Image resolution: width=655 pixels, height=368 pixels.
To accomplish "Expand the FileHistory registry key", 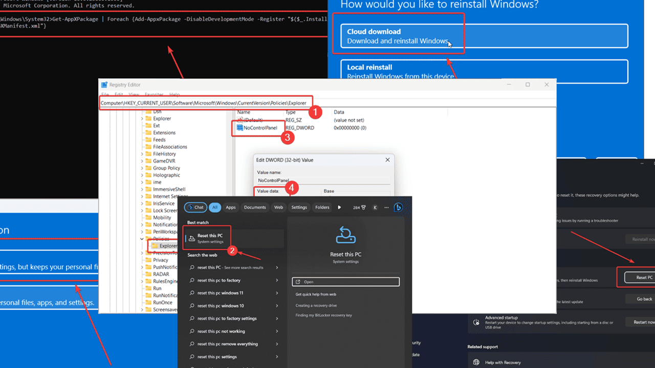I will (142, 154).
